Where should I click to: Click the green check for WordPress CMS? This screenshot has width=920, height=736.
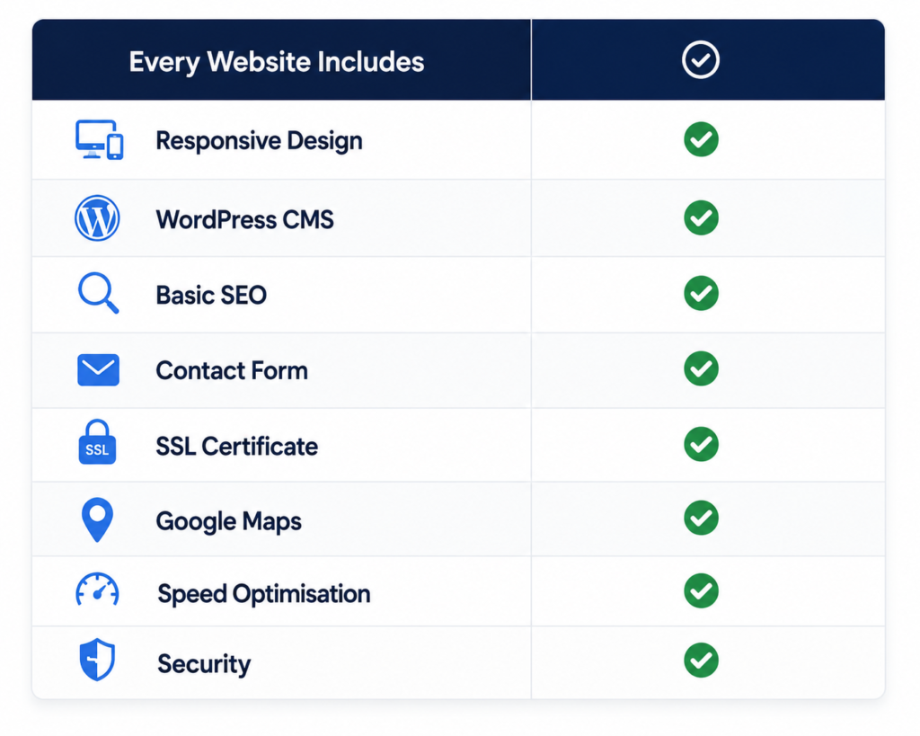point(701,217)
